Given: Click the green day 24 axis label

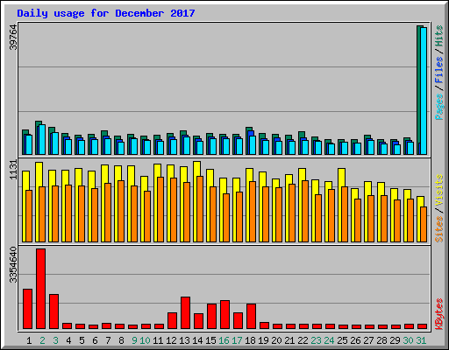Looking at the screenshot, I should (329, 340).
